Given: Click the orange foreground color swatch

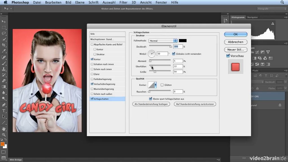Looking at the screenshot, I should coord(2,144).
